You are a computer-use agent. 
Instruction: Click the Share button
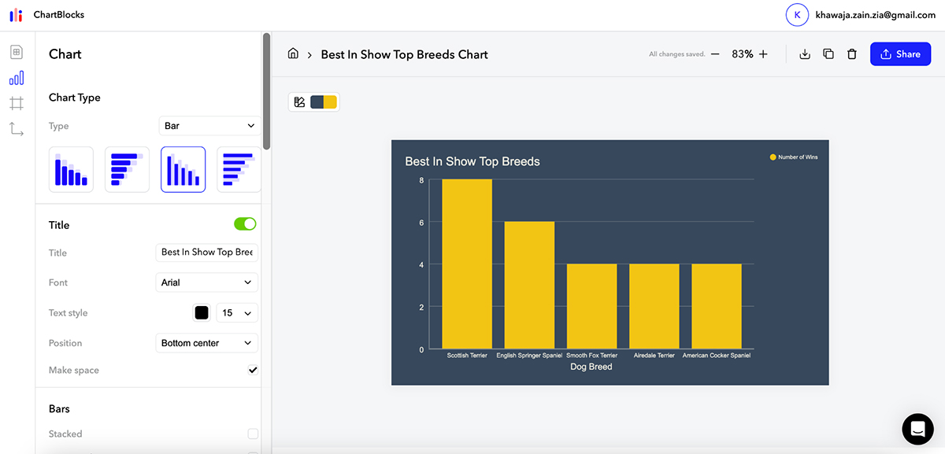pos(900,54)
